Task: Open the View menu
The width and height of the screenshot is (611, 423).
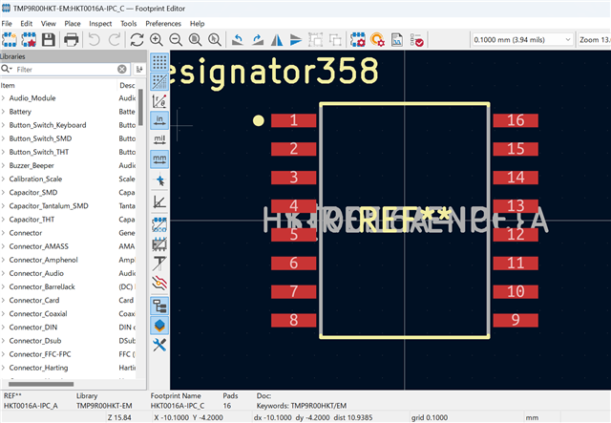Action: (49, 23)
